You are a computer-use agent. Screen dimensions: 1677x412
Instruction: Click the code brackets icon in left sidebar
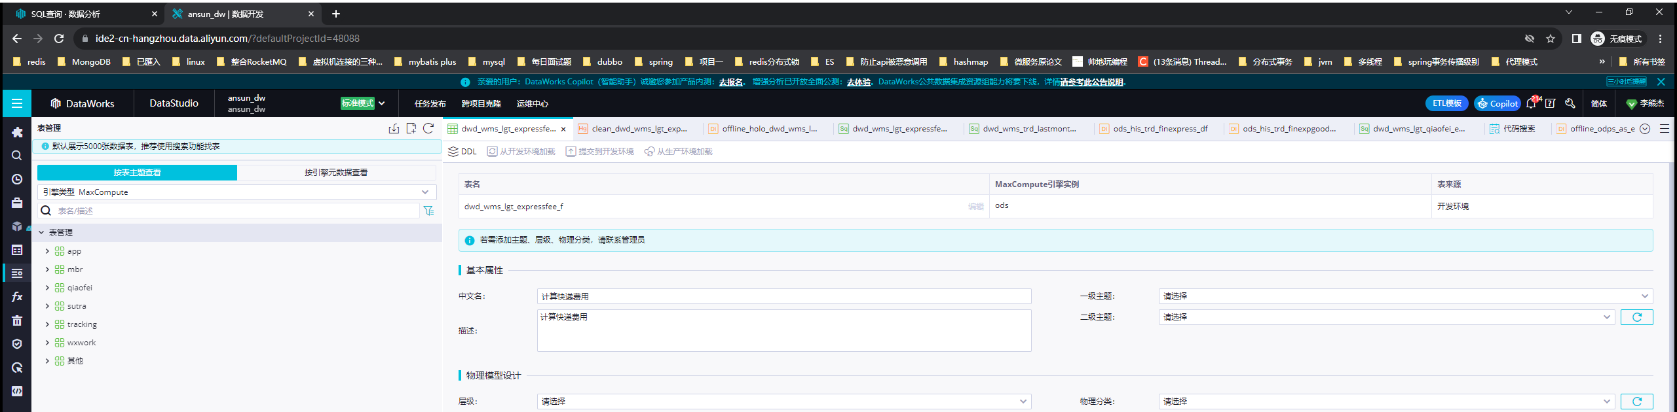click(x=17, y=391)
